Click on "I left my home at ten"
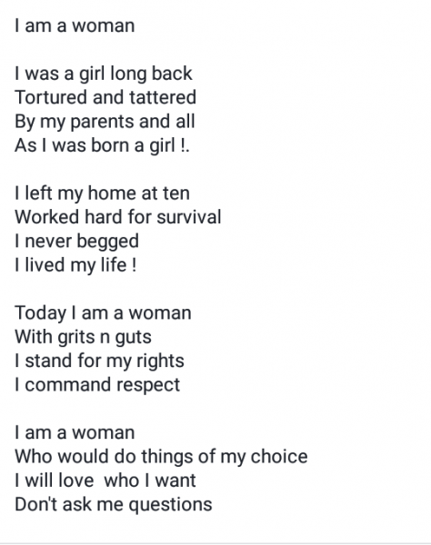This screenshot has height=545, width=431. 102,193
